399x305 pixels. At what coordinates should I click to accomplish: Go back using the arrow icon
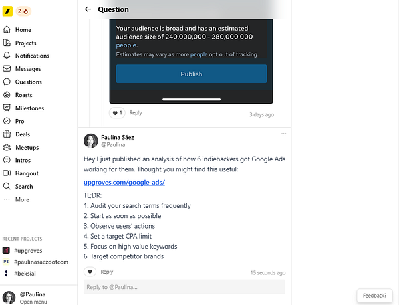tap(88, 9)
